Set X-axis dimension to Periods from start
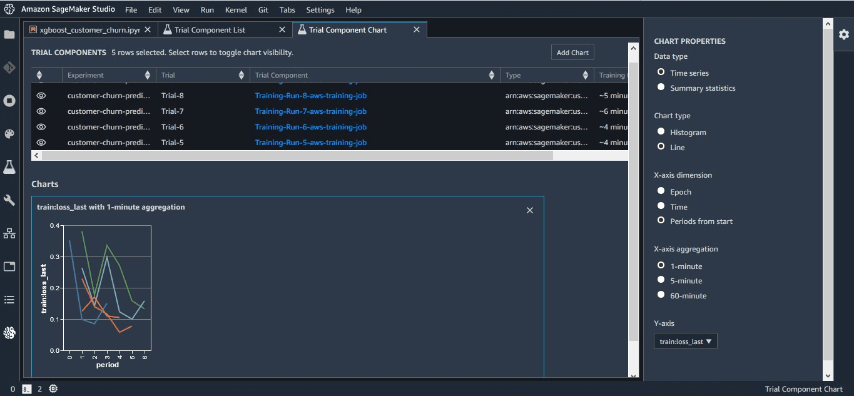 pos(661,220)
